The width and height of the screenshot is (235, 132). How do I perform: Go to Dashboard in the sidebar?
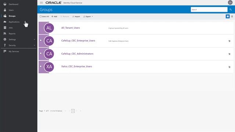click(x=14, y=4)
